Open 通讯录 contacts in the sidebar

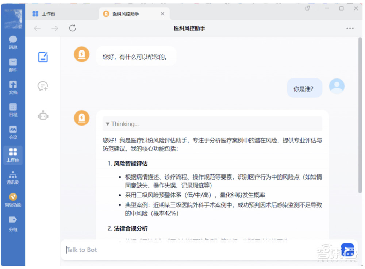click(13, 177)
